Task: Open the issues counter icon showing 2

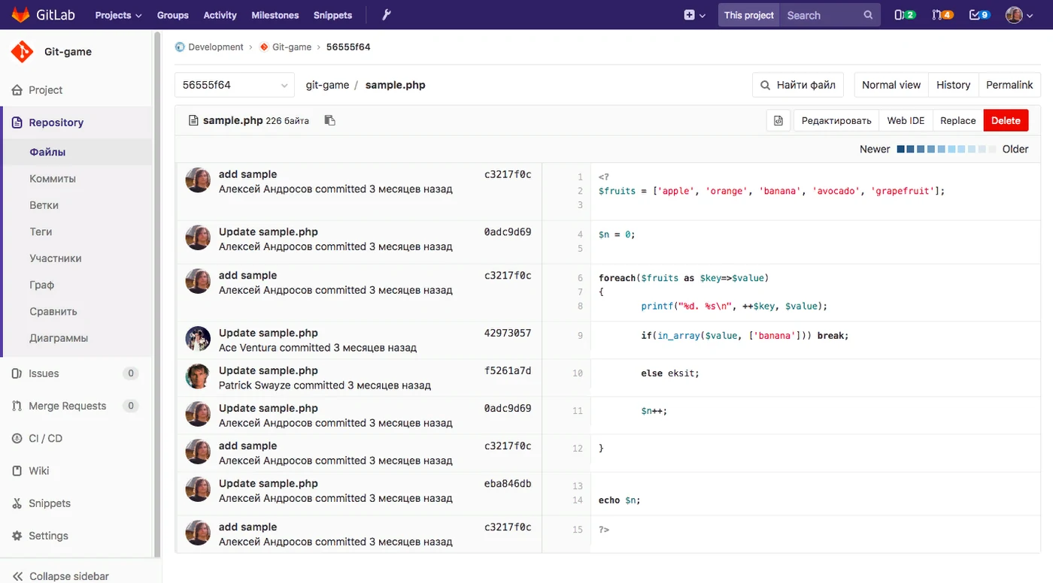Action: tap(904, 15)
